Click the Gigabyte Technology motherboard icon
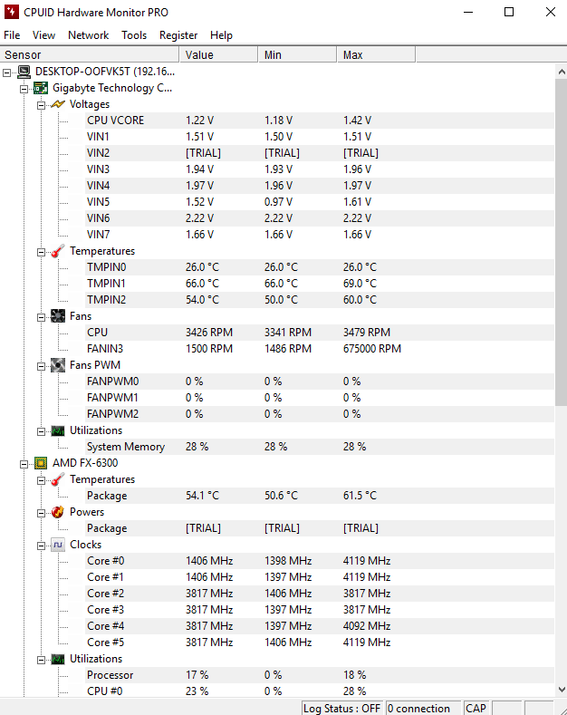567x715 pixels. (x=41, y=88)
